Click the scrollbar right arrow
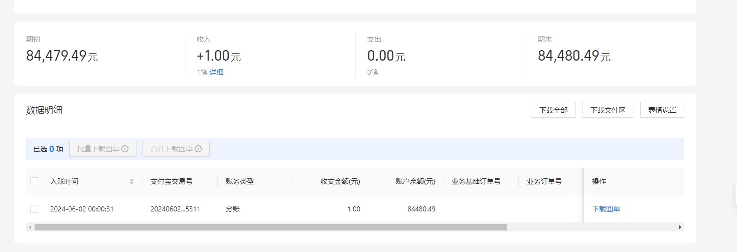The height and width of the screenshot is (252, 737). pyautogui.click(x=680, y=227)
